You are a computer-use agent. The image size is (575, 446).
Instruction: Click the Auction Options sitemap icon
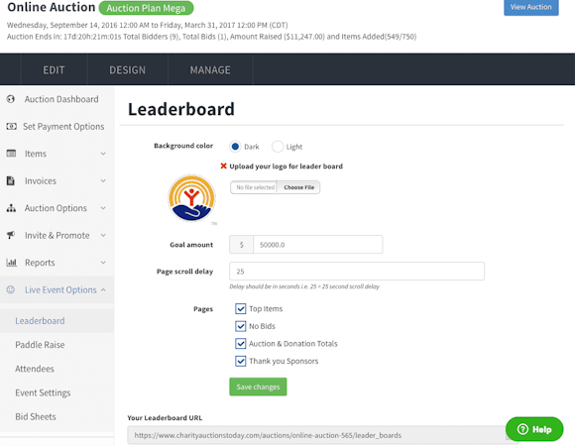click(11, 208)
